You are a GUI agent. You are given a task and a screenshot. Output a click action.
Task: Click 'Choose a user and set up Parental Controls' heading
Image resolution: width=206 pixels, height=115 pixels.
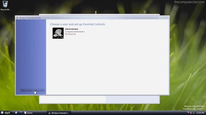click(77, 24)
